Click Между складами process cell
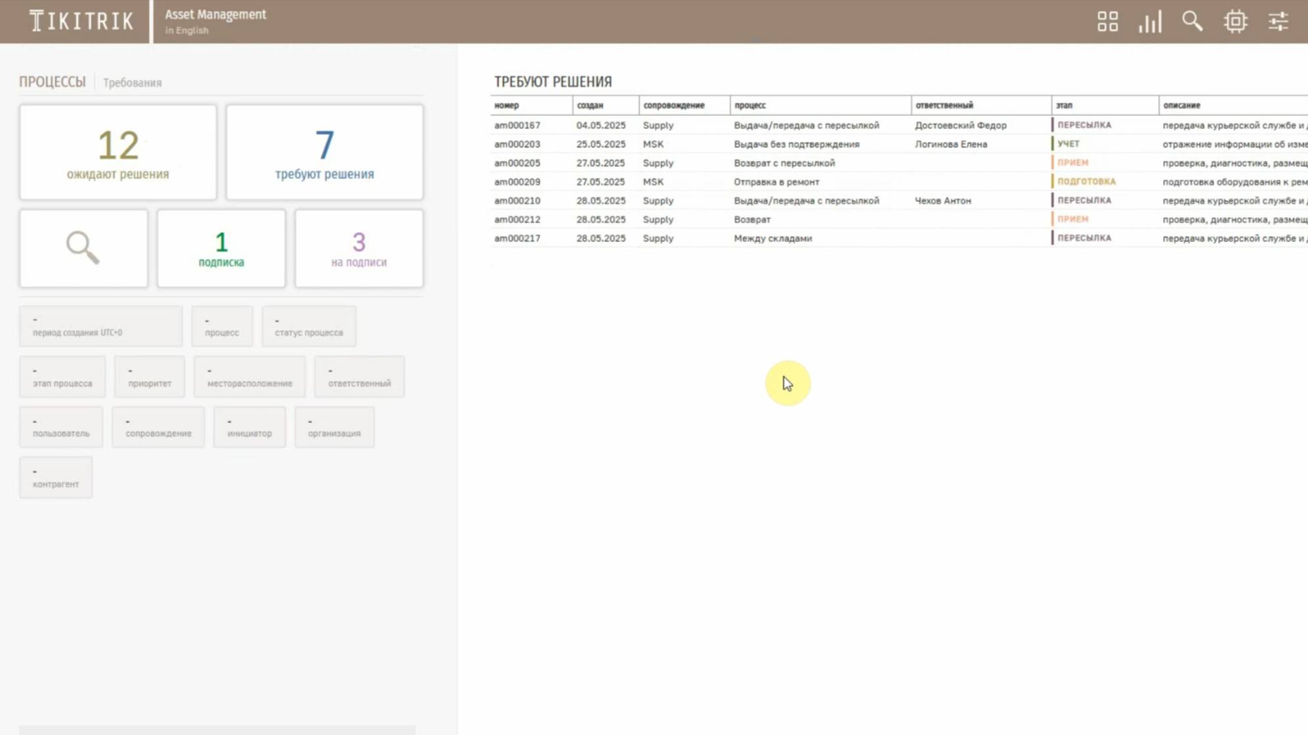The width and height of the screenshot is (1308, 735). (x=772, y=239)
